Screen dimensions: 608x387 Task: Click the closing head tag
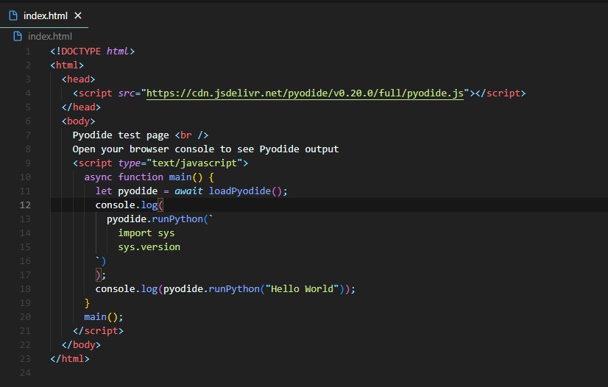(x=81, y=107)
